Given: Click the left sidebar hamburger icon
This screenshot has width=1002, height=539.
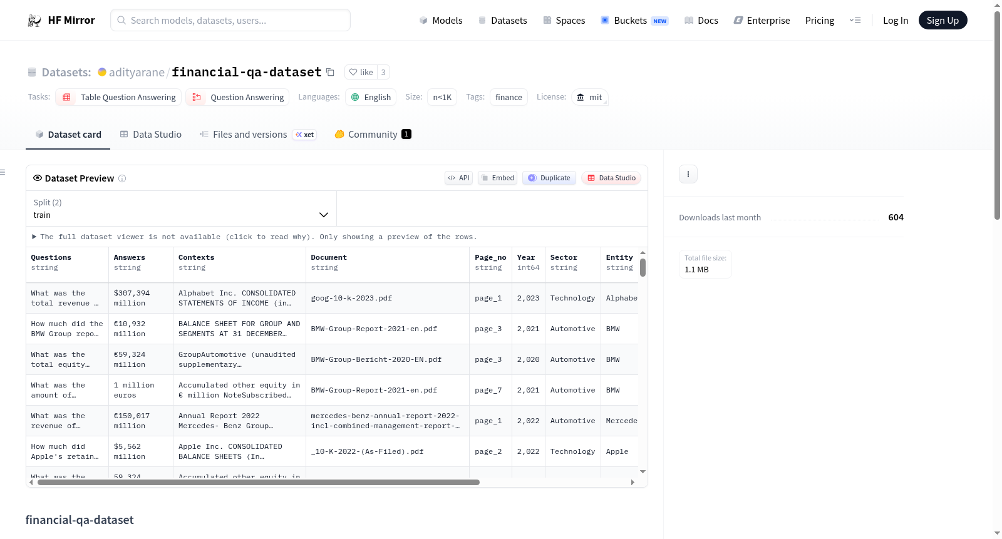Looking at the screenshot, I should click(3, 172).
